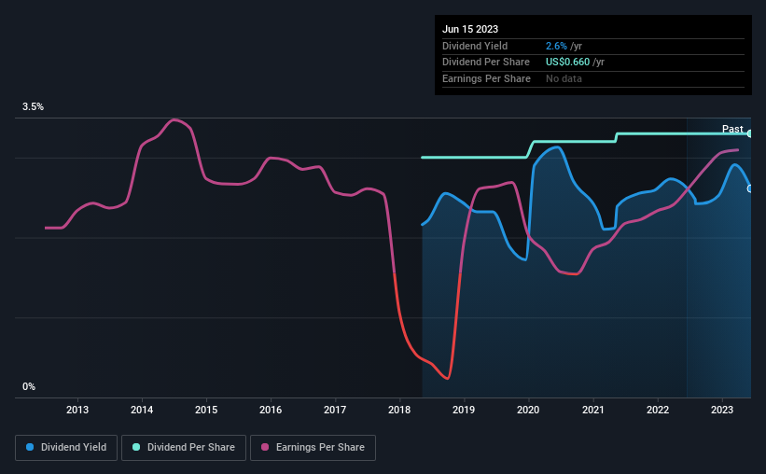Toggle the Dividend Per Share legend button
Screen dimensions: 766x474
pyautogui.click(x=184, y=448)
